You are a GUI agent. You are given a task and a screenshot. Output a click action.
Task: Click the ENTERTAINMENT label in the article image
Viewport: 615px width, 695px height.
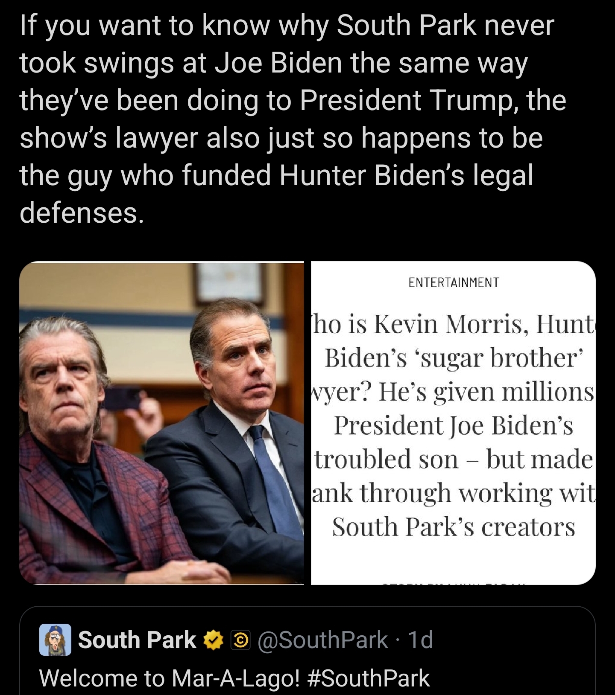point(454,282)
